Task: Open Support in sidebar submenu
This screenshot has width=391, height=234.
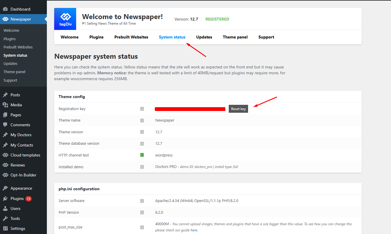Action: click(x=10, y=80)
